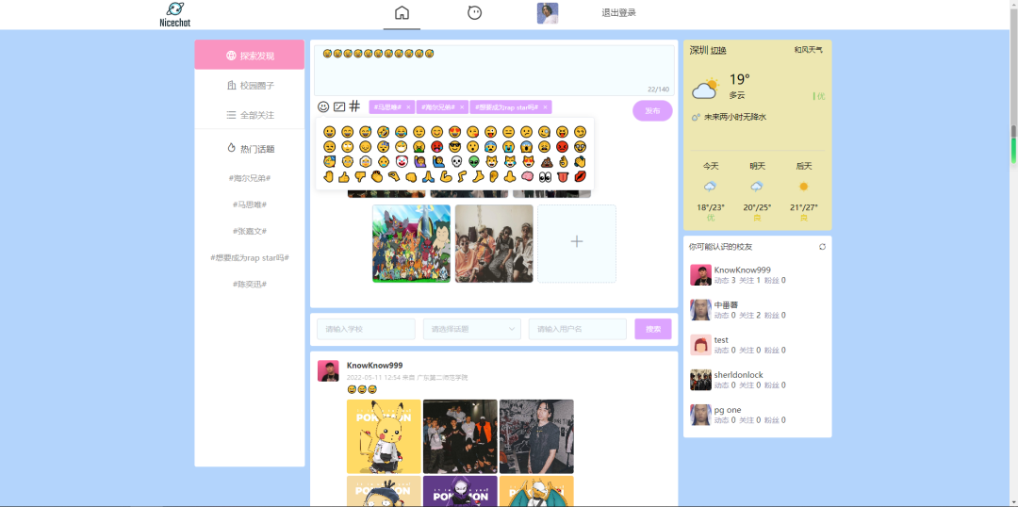This screenshot has width=1018, height=507.
Task: Open the hot topic #张嘉文#
Action: 249,231
